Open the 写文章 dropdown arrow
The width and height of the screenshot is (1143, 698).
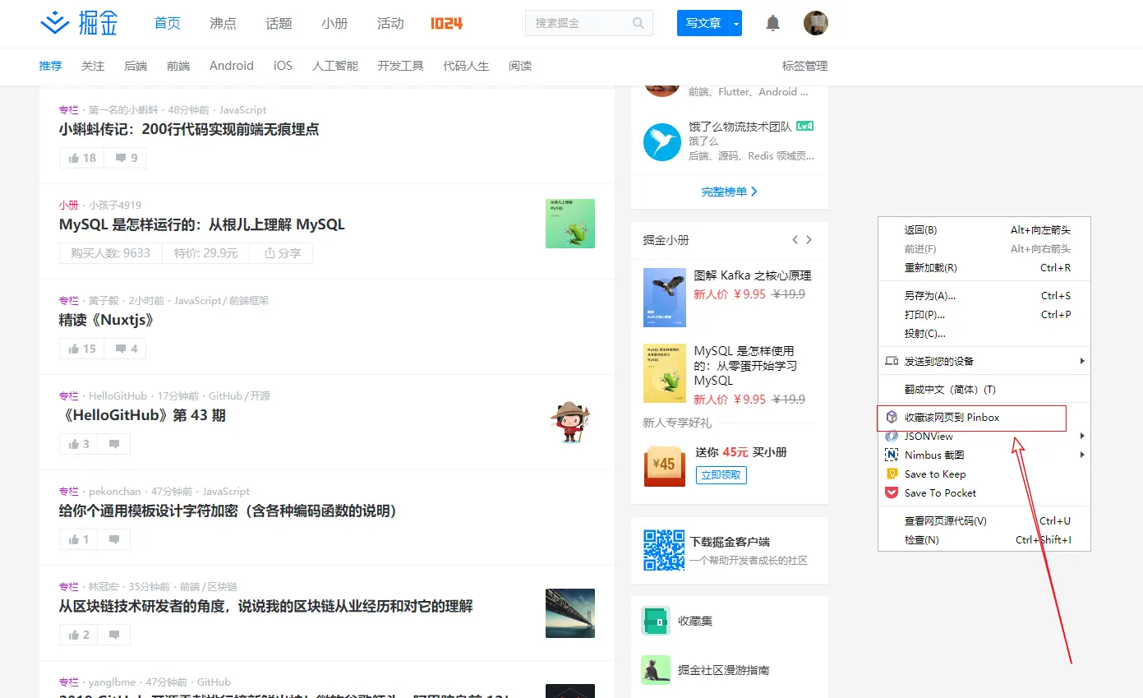[x=736, y=24]
